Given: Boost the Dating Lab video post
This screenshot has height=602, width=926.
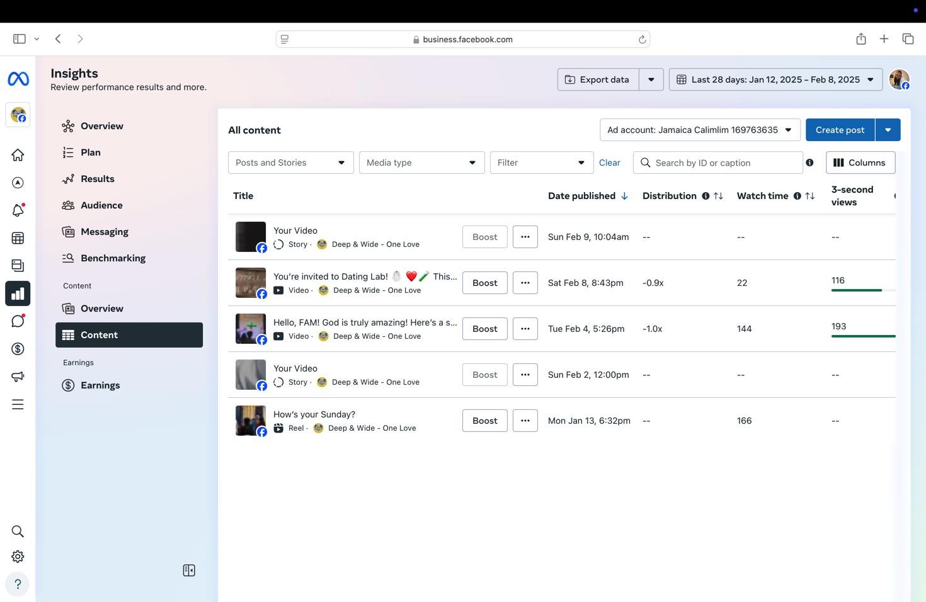Looking at the screenshot, I should point(484,283).
